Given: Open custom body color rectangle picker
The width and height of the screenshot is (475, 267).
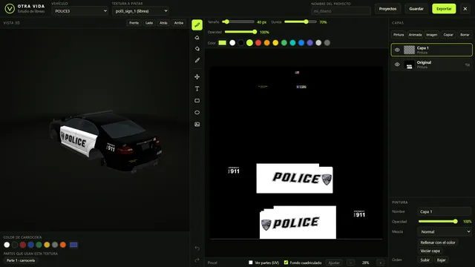Looking at the screenshot, I should coord(73,245).
